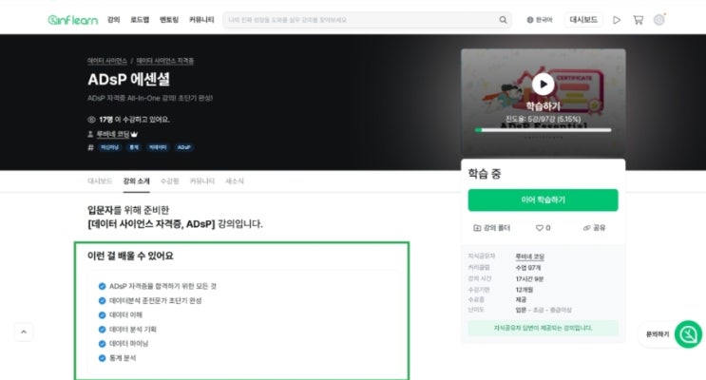Click the 대시보드 header button
Image resolution: width=706 pixels, height=380 pixels.
click(x=583, y=20)
